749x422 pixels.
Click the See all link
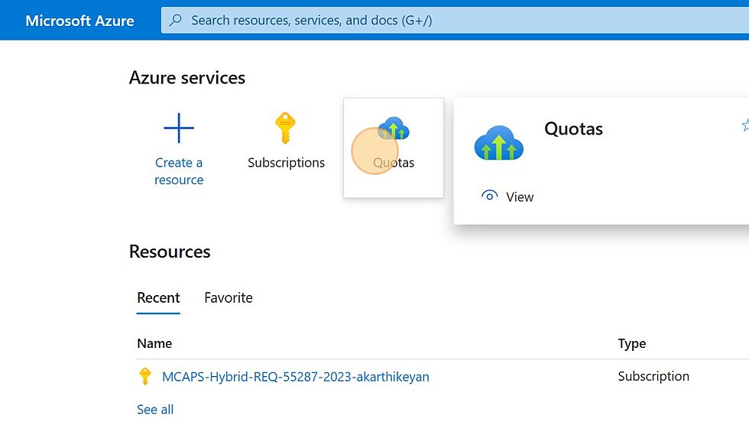[155, 410]
